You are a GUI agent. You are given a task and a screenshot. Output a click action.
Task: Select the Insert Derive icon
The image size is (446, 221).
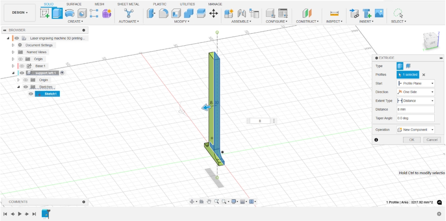click(354, 13)
